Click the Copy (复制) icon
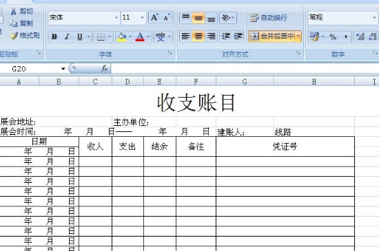Image resolution: width=379 pixels, height=251 pixels. click(x=14, y=23)
